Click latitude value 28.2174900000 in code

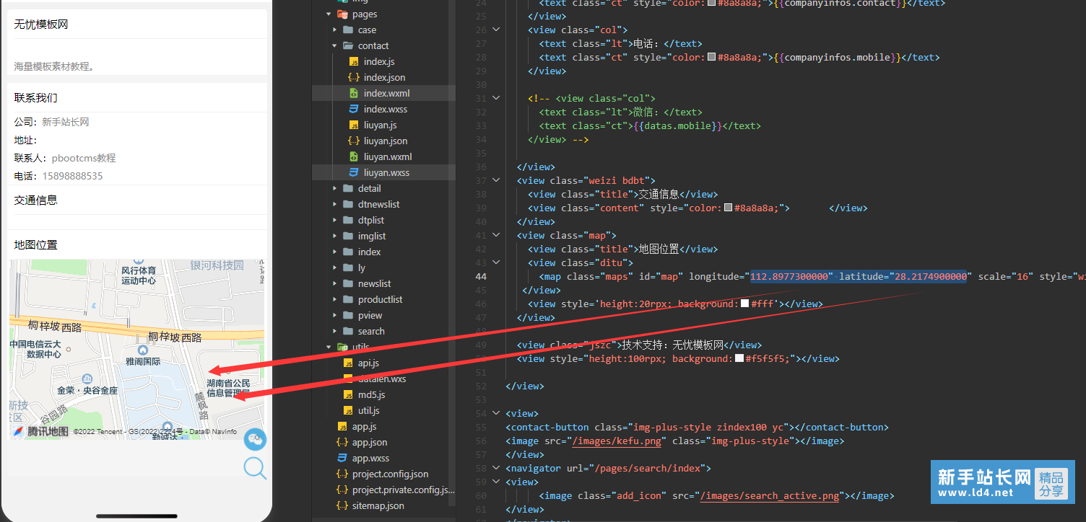click(931, 276)
